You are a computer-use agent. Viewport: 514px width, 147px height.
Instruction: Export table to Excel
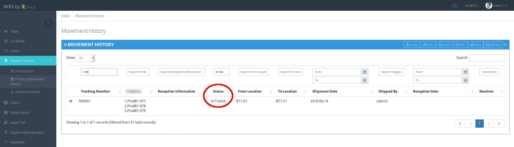(x=444, y=45)
